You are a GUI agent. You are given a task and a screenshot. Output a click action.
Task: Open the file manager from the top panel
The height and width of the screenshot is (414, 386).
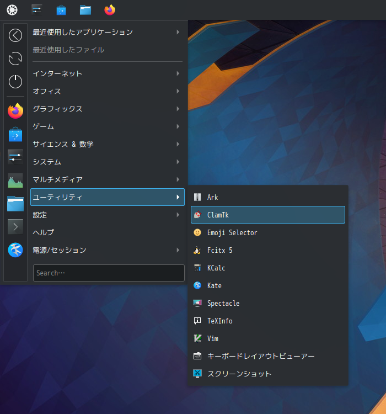point(85,10)
